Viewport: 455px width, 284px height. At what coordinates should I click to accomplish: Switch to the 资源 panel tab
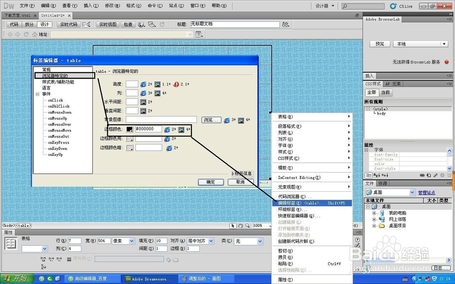tap(383, 184)
